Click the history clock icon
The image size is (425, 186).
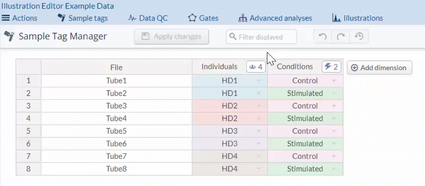click(359, 37)
